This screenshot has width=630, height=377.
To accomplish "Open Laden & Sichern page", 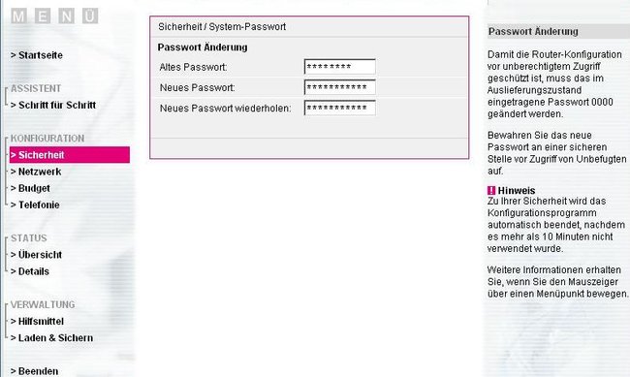I will pyautogui.click(x=51, y=338).
